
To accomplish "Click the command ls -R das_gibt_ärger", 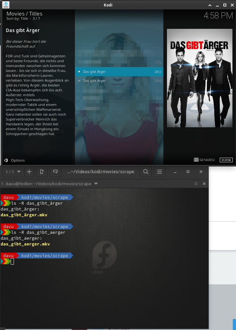I will tap(37, 203).
